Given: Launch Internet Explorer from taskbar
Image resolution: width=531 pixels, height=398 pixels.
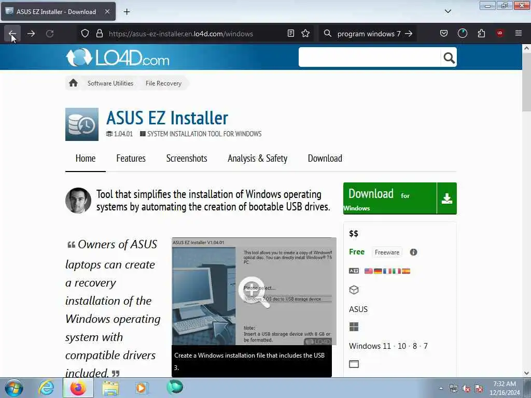Looking at the screenshot, I should [x=46, y=388].
